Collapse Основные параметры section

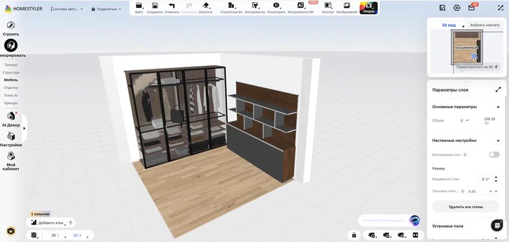(498, 107)
